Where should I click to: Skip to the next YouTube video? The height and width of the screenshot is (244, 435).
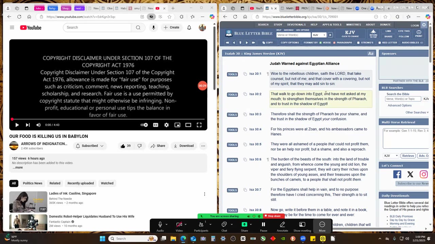point(28,125)
